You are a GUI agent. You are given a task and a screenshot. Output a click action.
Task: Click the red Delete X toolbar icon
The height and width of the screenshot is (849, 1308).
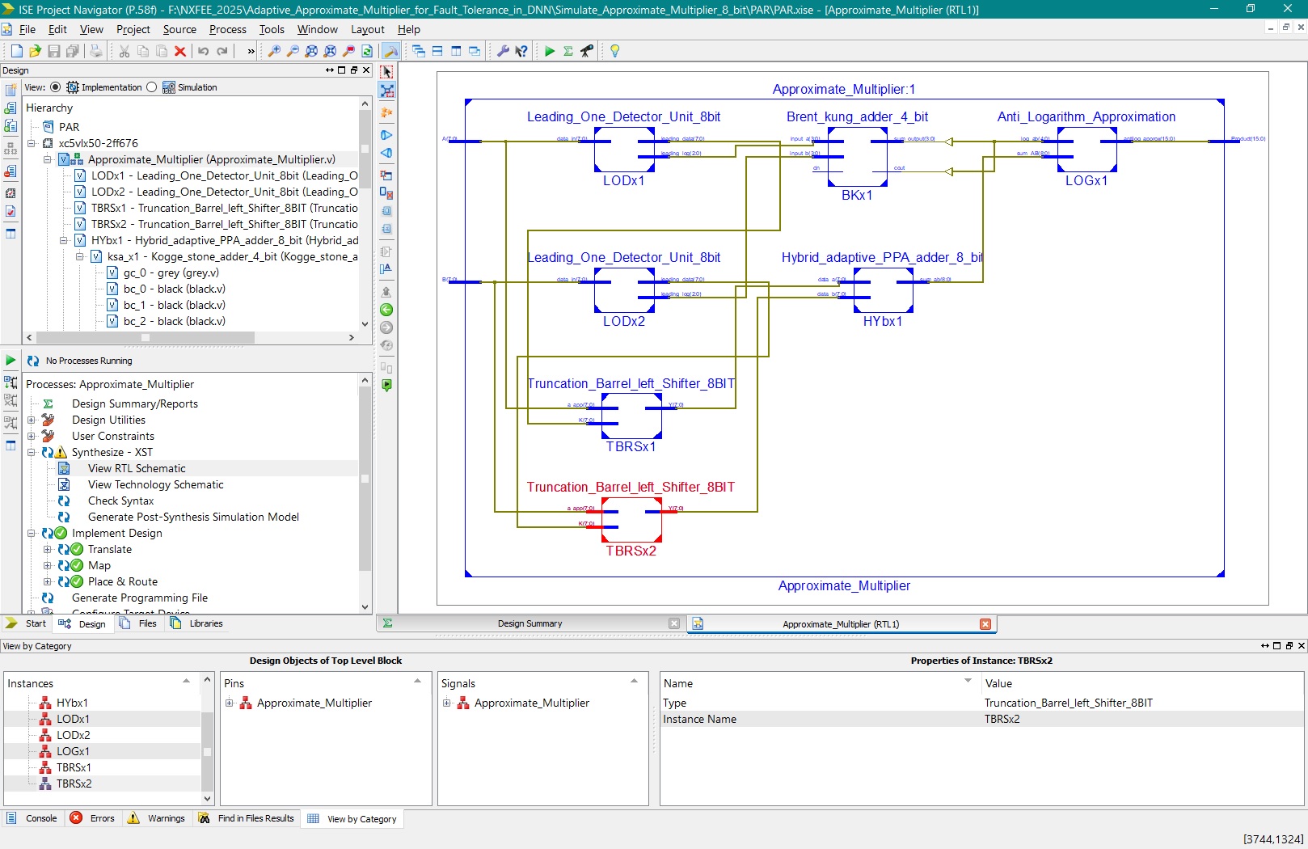[x=180, y=51]
